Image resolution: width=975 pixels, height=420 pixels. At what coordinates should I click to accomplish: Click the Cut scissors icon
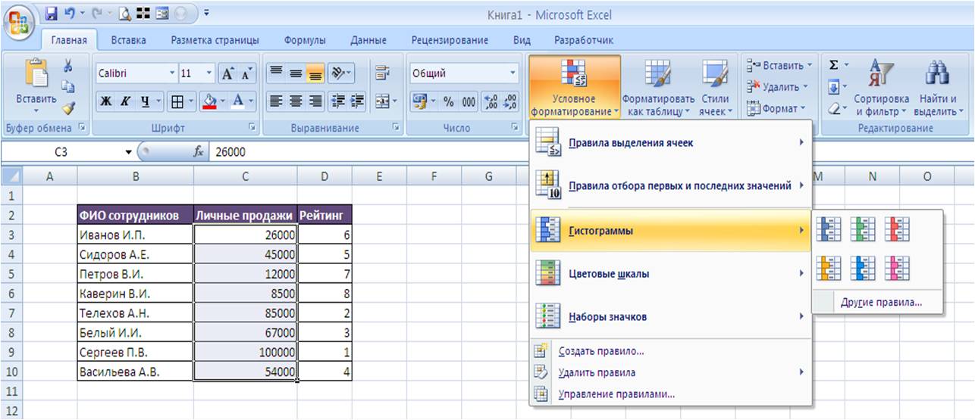[68, 67]
